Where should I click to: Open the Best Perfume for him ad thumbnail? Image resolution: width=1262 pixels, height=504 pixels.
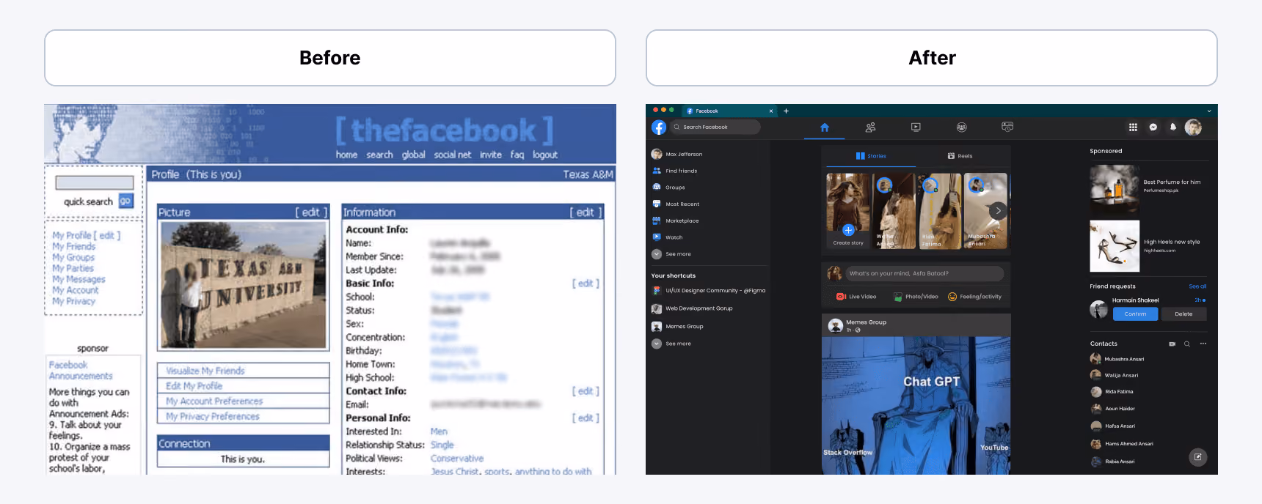pos(1115,189)
